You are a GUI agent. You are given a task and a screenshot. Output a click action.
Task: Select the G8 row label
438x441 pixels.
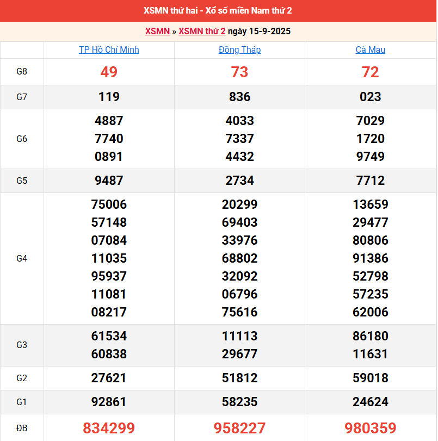pos(22,72)
